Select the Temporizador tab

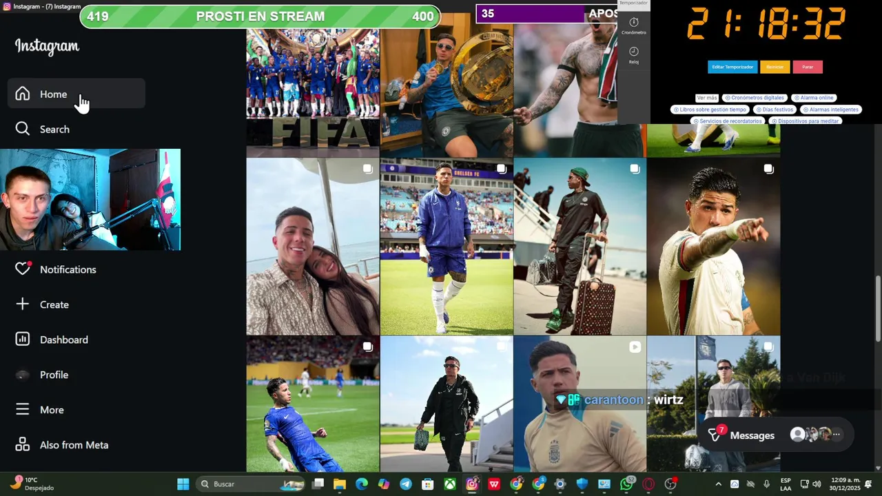pyautogui.click(x=634, y=3)
